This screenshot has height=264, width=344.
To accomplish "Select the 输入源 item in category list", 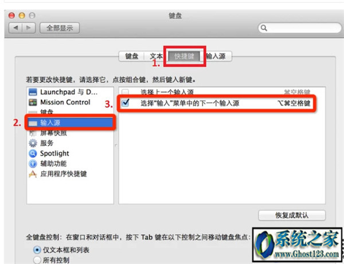I will click(70, 123).
